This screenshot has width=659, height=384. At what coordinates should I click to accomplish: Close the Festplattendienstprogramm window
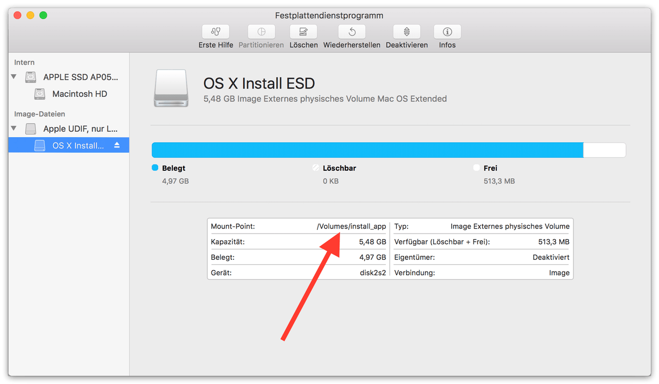coord(18,16)
